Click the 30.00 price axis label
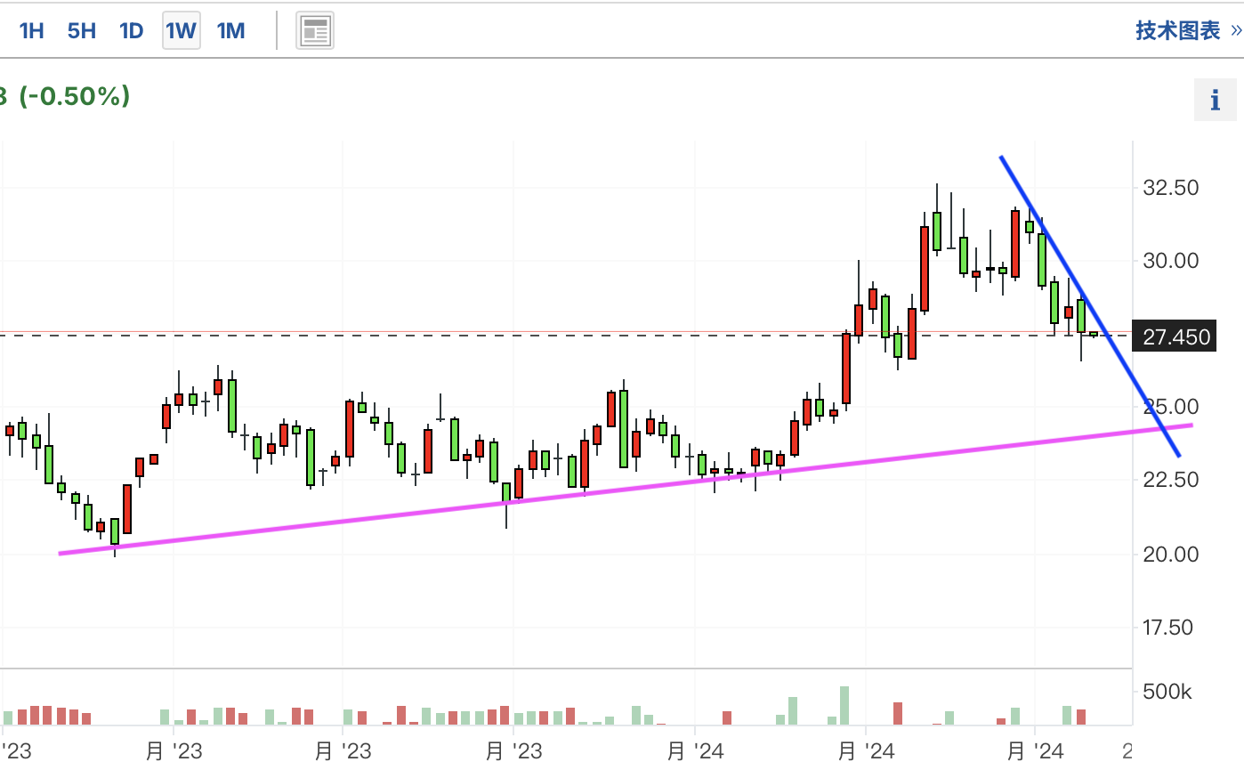Viewport: 1244px width, 778px height. point(1170,260)
